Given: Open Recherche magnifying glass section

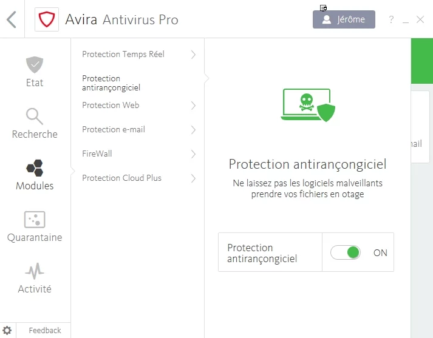Looking at the screenshot, I should [35, 116].
